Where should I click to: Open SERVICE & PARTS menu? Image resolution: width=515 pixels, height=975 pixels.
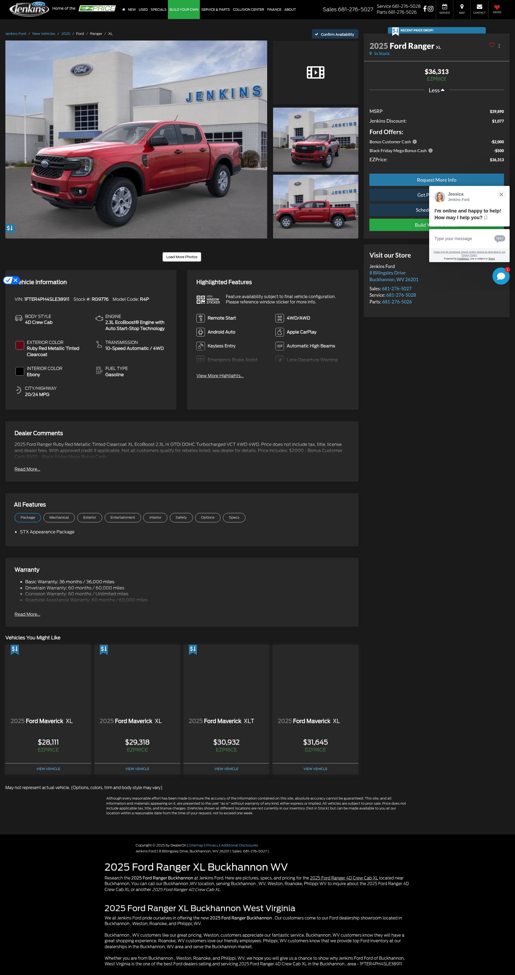215,9
